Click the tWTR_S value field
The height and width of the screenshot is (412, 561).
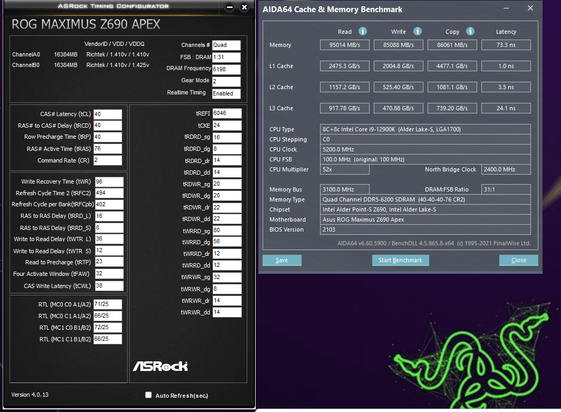coord(109,251)
